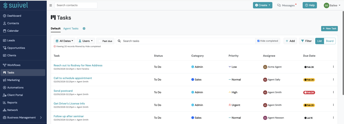Viewport: 344px width, 124px height.
Task: Open Send postcard task
Action: tap(63, 91)
